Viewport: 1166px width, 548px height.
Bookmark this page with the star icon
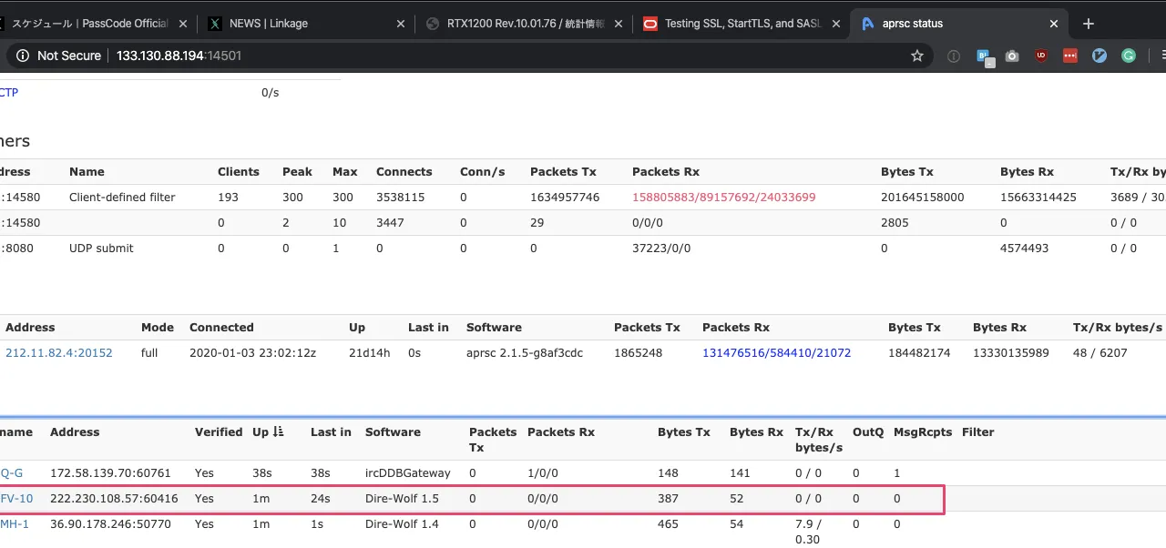click(917, 56)
